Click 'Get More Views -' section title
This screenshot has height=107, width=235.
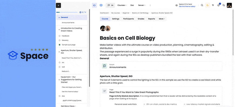coord(68,106)
